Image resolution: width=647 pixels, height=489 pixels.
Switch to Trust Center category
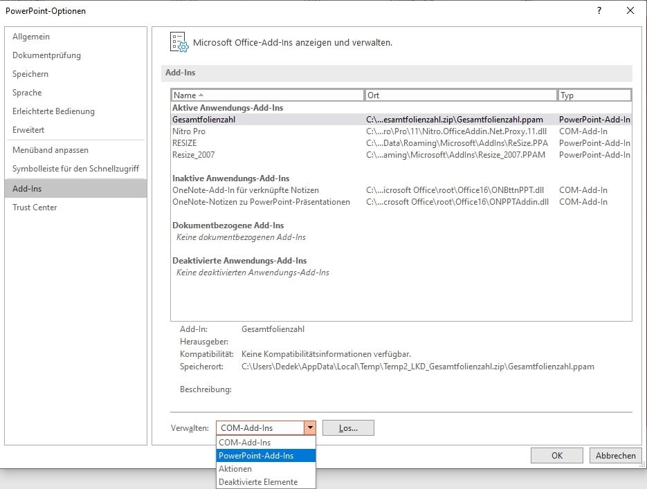(x=35, y=207)
